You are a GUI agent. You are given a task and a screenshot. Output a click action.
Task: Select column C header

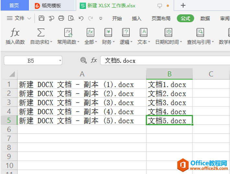coord(211,74)
